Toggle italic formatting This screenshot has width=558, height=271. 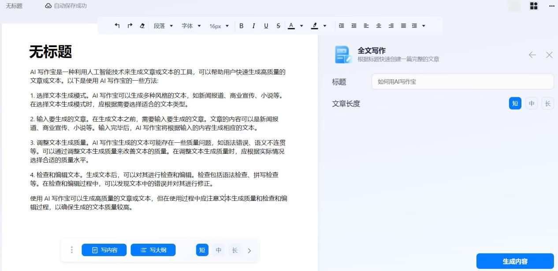point(253,26)
